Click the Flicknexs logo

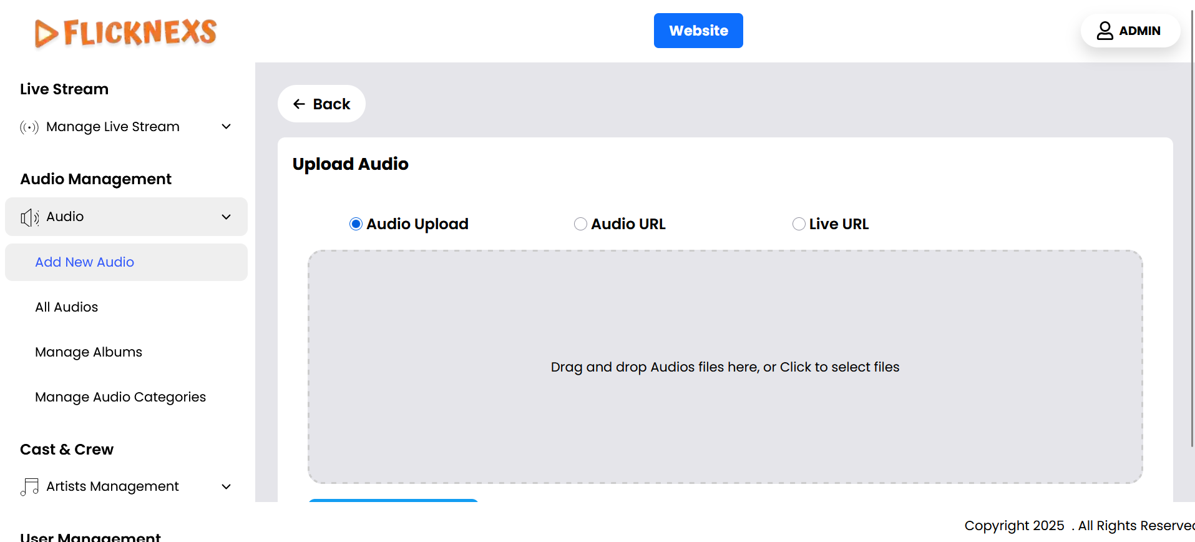tap(125, 32)
